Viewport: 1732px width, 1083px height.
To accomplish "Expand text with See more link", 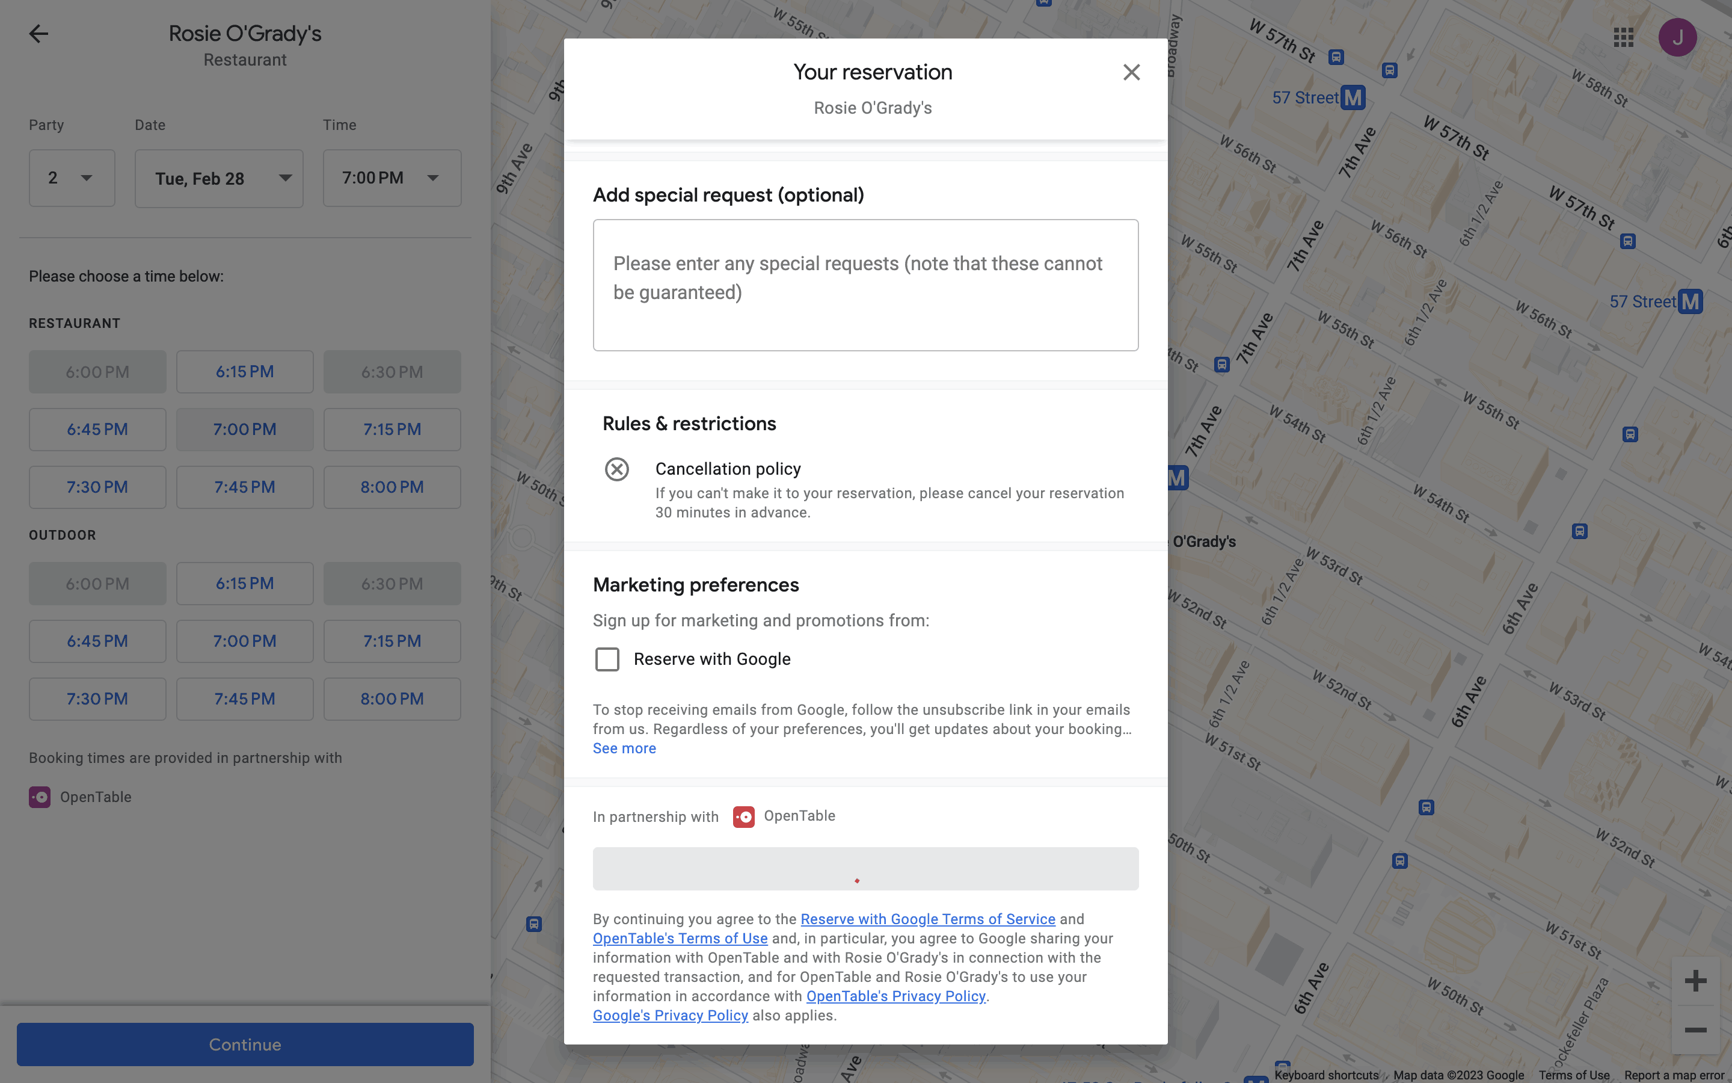I will point(624,748).
